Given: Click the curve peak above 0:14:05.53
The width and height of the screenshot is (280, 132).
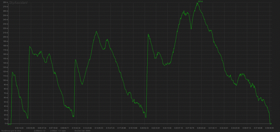Looking at the screenshot, I should tap(96, 31).
